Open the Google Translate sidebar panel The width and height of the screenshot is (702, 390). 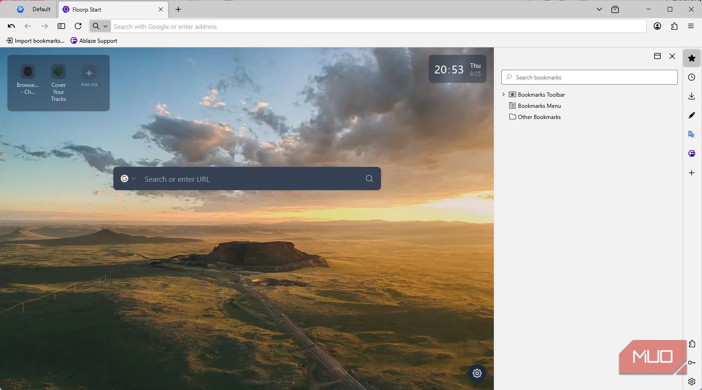click(691, 134)
